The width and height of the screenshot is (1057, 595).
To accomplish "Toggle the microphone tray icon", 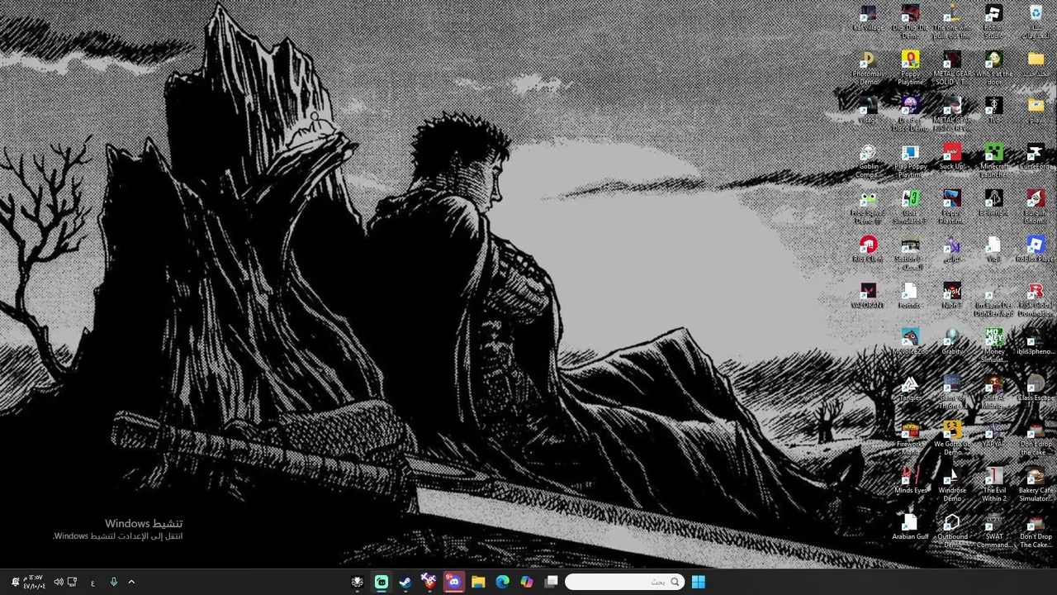I will tap(113, 582).
